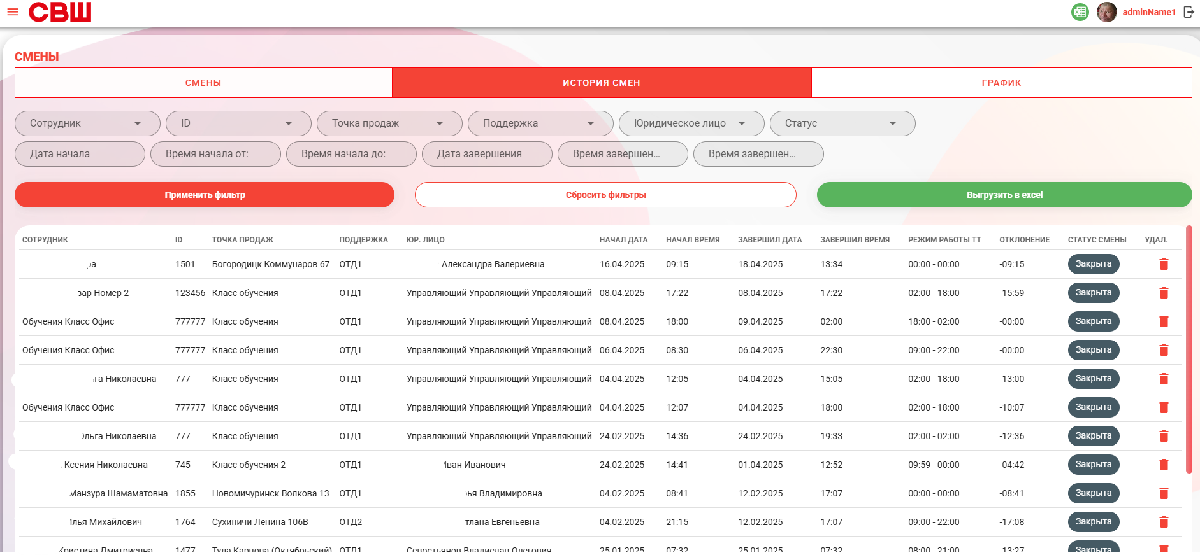Click the Применить фильтр button
The height and width of the screenshot is (555, 1200).
coord(205,195)
